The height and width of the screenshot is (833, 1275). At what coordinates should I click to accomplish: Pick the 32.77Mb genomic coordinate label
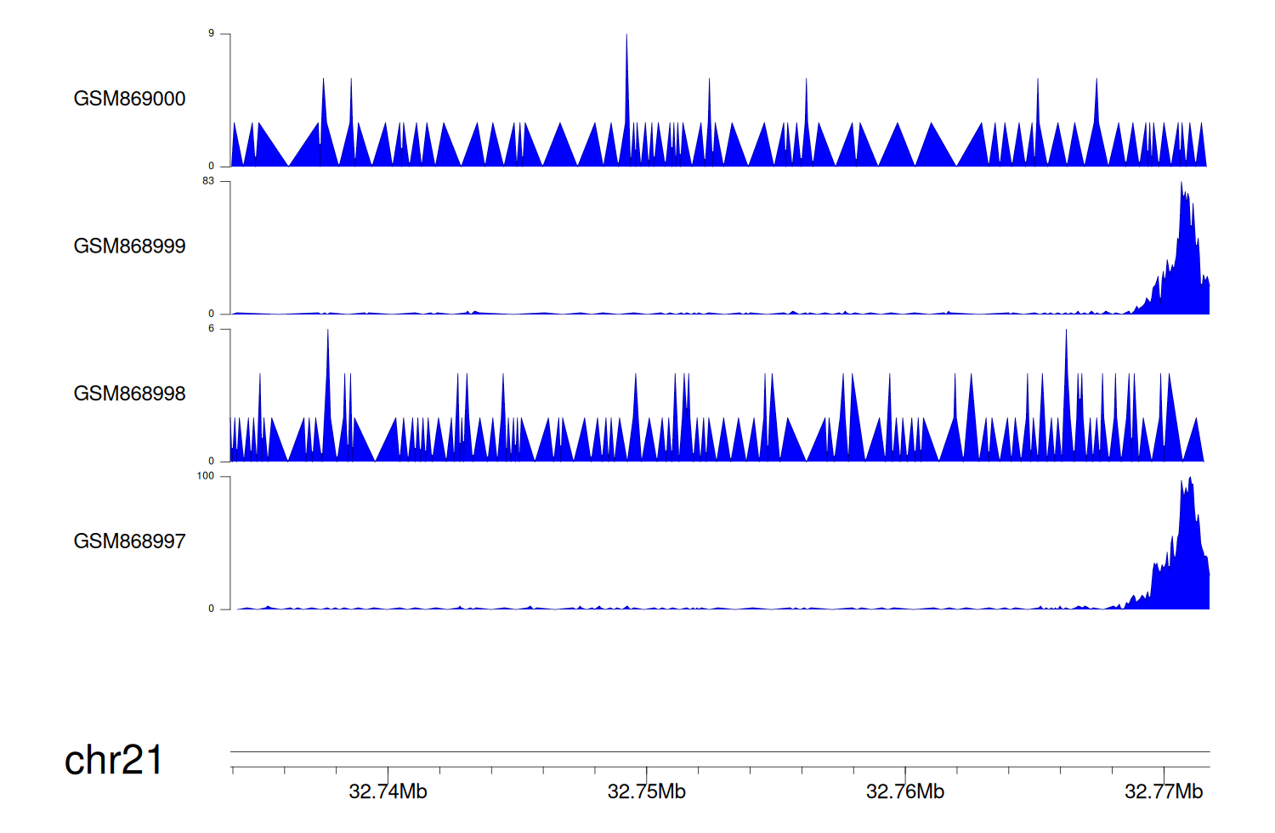pyautogui.click(x=1163, y=792)
